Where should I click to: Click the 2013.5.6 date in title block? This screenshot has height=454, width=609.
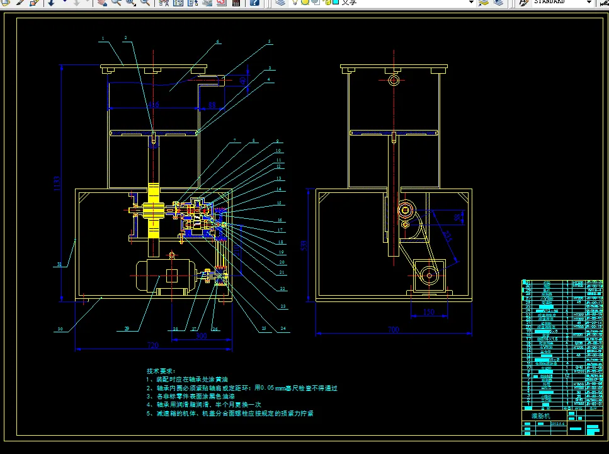click(x=558, y=424)
